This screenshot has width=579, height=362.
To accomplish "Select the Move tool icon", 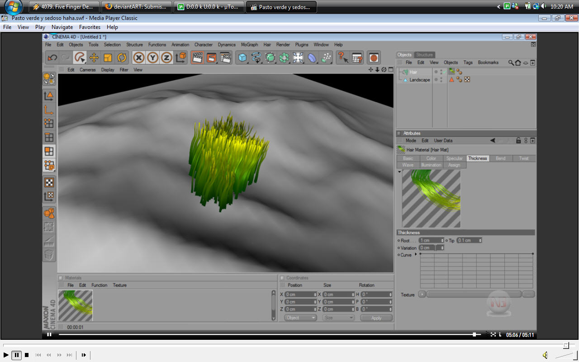I will [x=94, y=57].
